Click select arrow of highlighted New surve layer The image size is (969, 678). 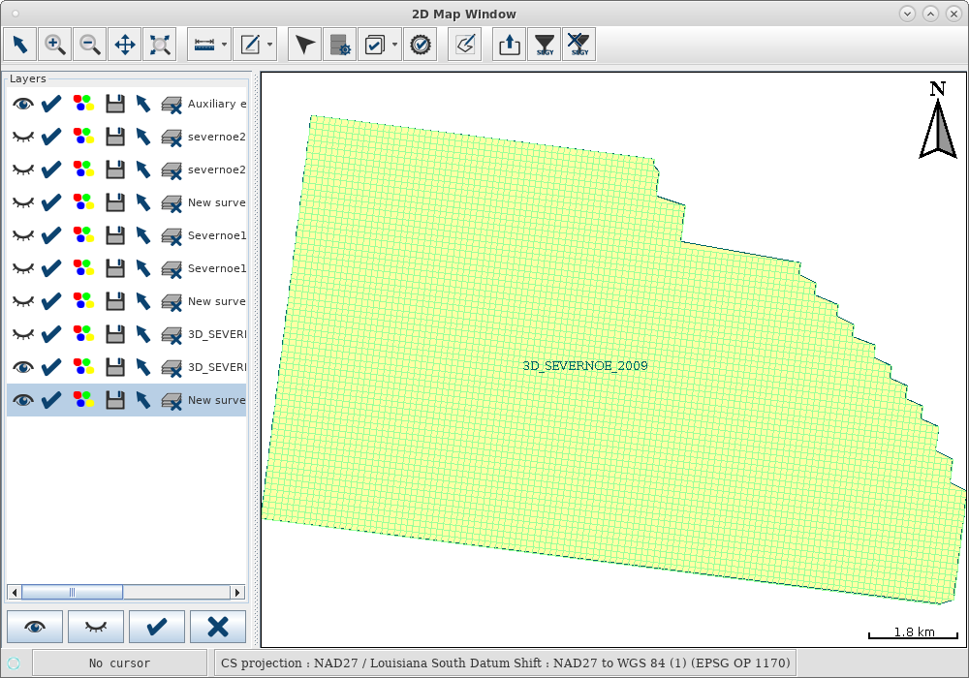pyautogui.click(x=143, y=400)
